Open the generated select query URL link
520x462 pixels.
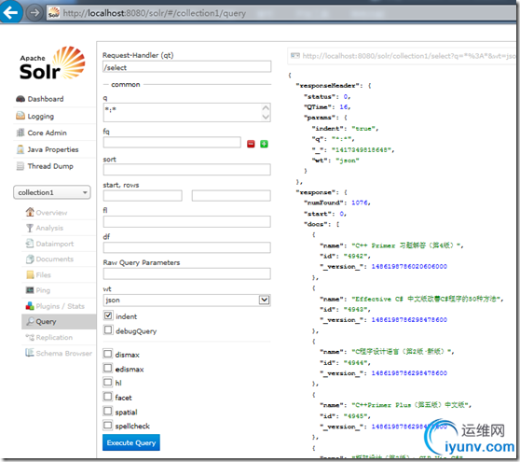point(408,56)
